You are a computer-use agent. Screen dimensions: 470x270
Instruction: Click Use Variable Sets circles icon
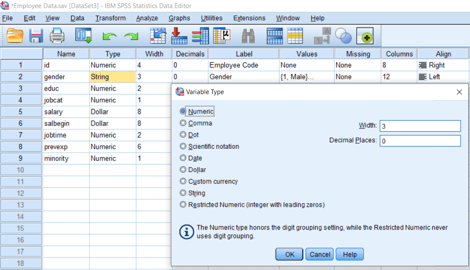343,36
